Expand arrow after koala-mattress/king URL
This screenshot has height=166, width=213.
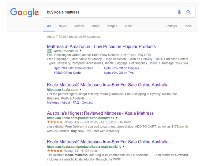(124, 146)
